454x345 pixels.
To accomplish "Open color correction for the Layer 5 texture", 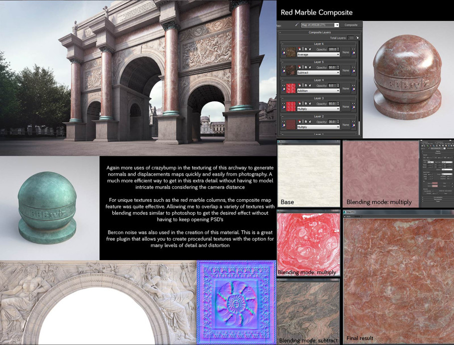I will coord(283,71).
